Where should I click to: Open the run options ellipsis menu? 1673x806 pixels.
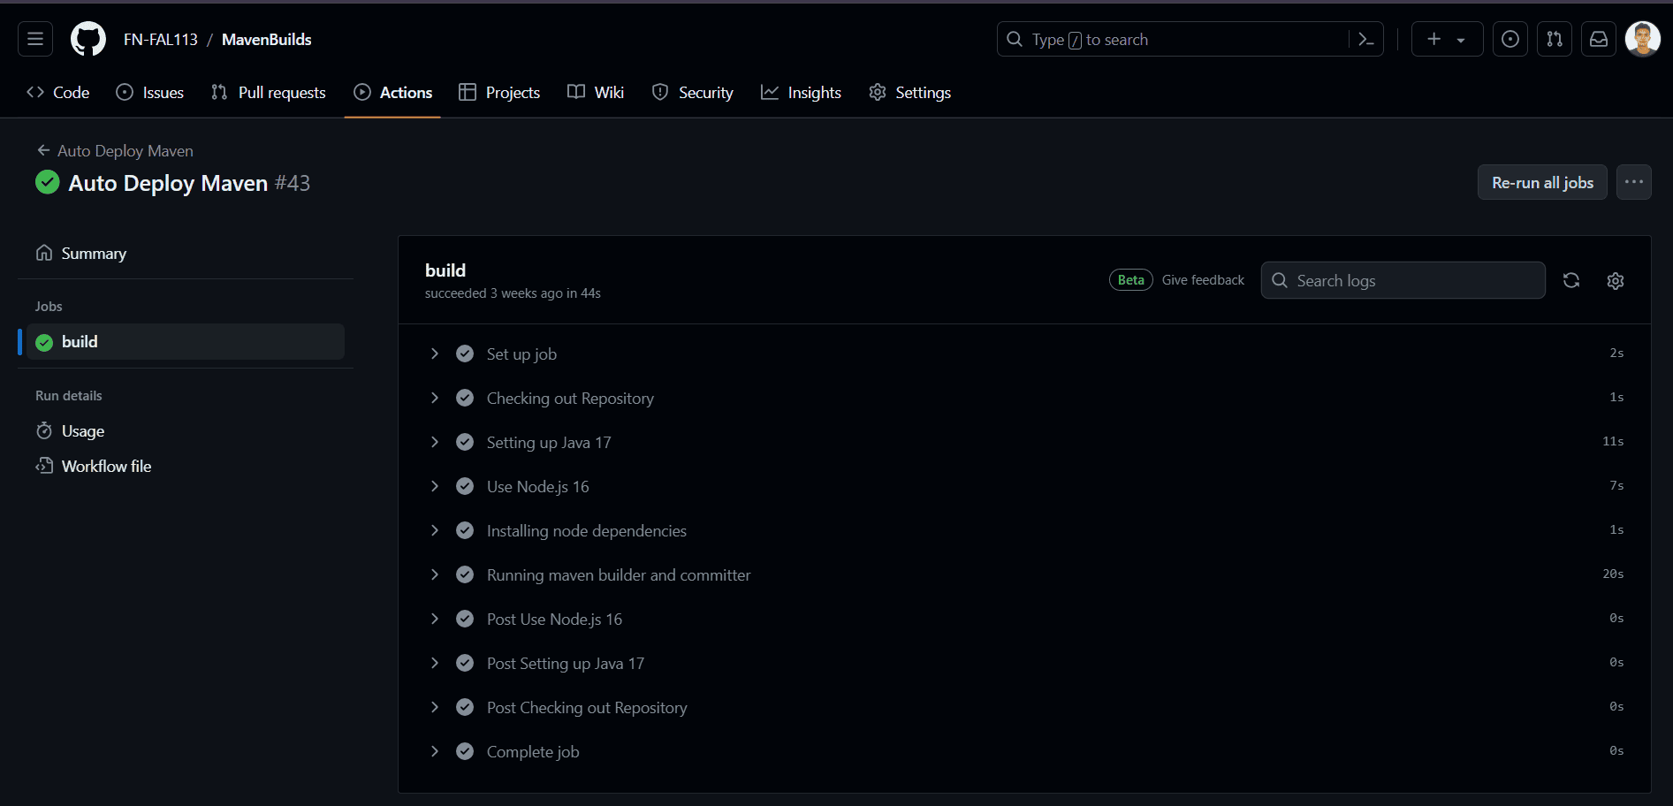(x=1633, y=182)
